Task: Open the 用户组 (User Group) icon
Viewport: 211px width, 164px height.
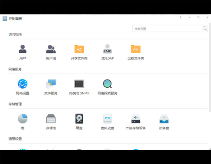Action: click(51, 49)
